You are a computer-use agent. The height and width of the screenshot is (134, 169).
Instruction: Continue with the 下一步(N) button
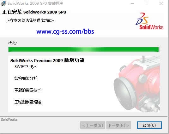pyautogui.click(x=119, y=125)
